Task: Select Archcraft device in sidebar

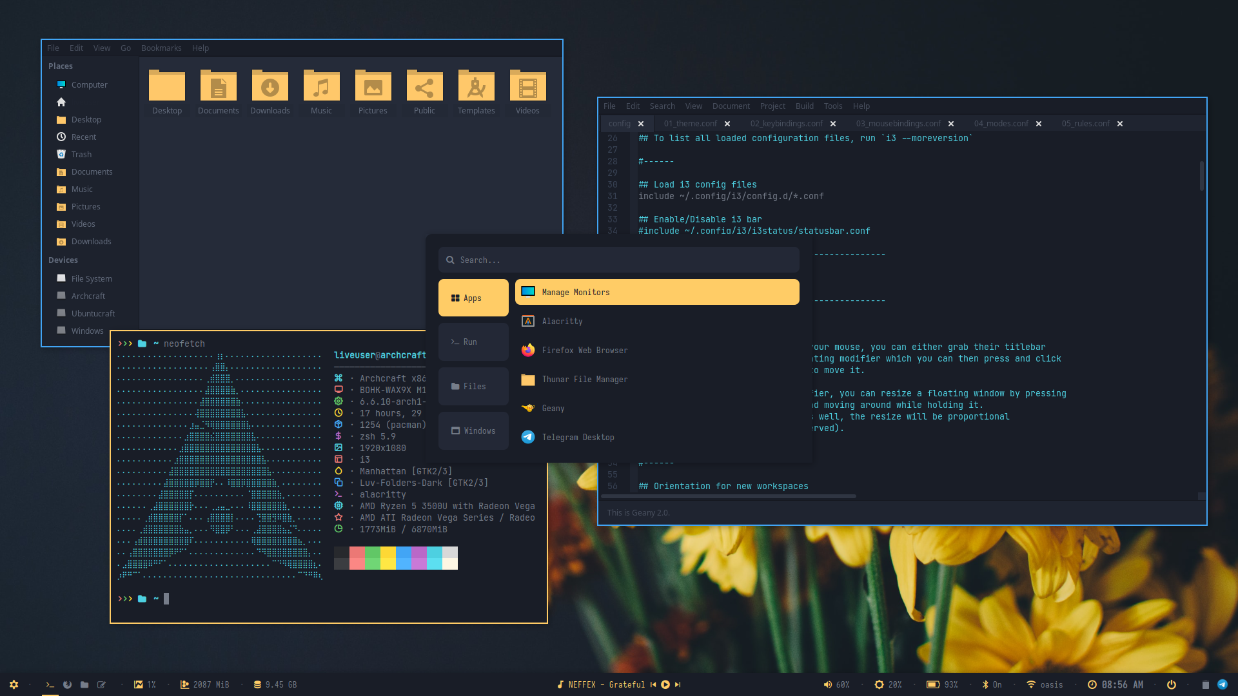Action: [88, 296]
